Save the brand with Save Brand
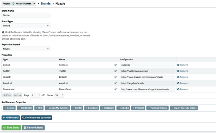The height and width of the screenshot is (133, 216). [x=11, y=128]
